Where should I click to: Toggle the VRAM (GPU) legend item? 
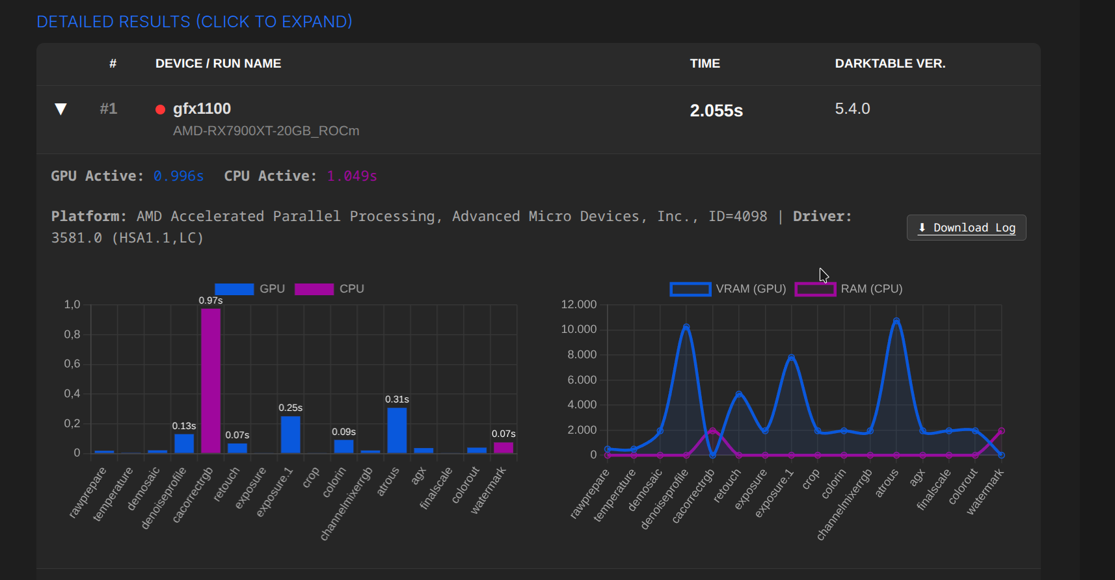(x=728, y=289)
